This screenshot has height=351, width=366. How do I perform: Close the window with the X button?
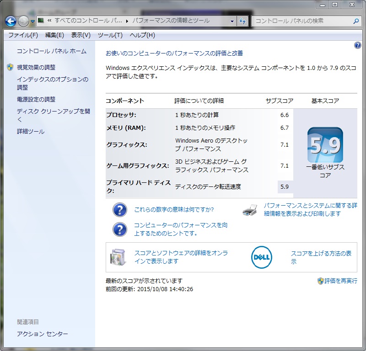352,5
